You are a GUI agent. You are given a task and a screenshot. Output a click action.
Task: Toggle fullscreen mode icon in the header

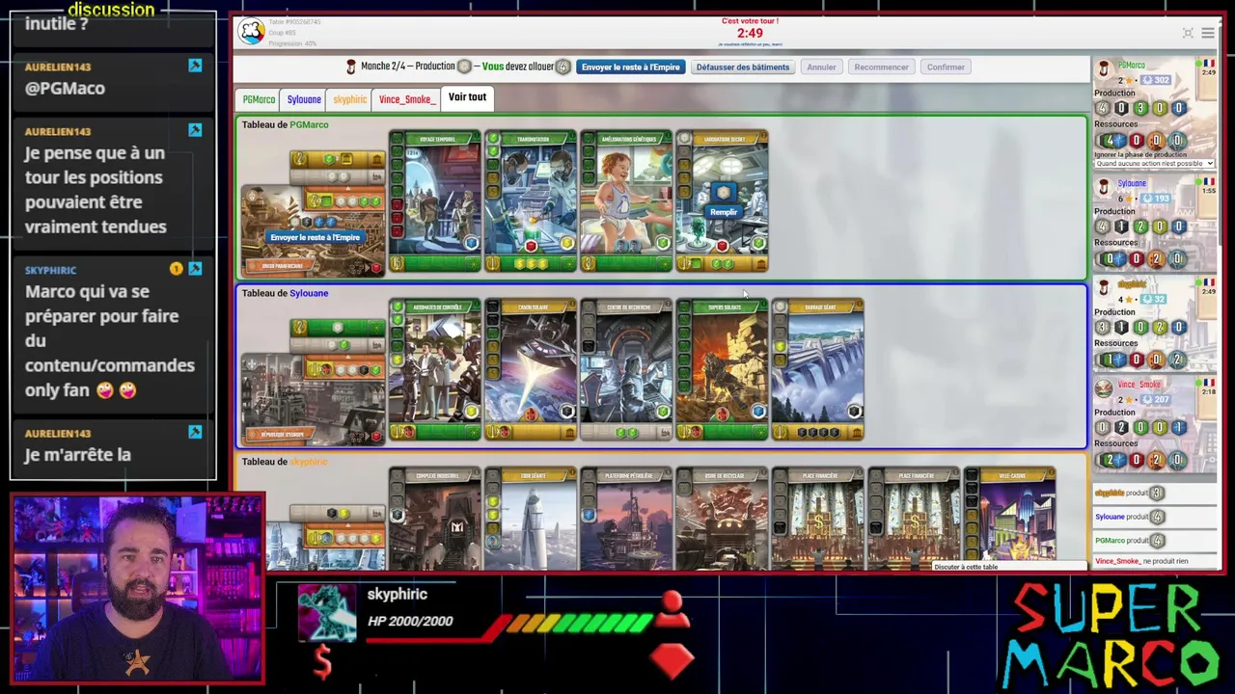point(1188,33)
